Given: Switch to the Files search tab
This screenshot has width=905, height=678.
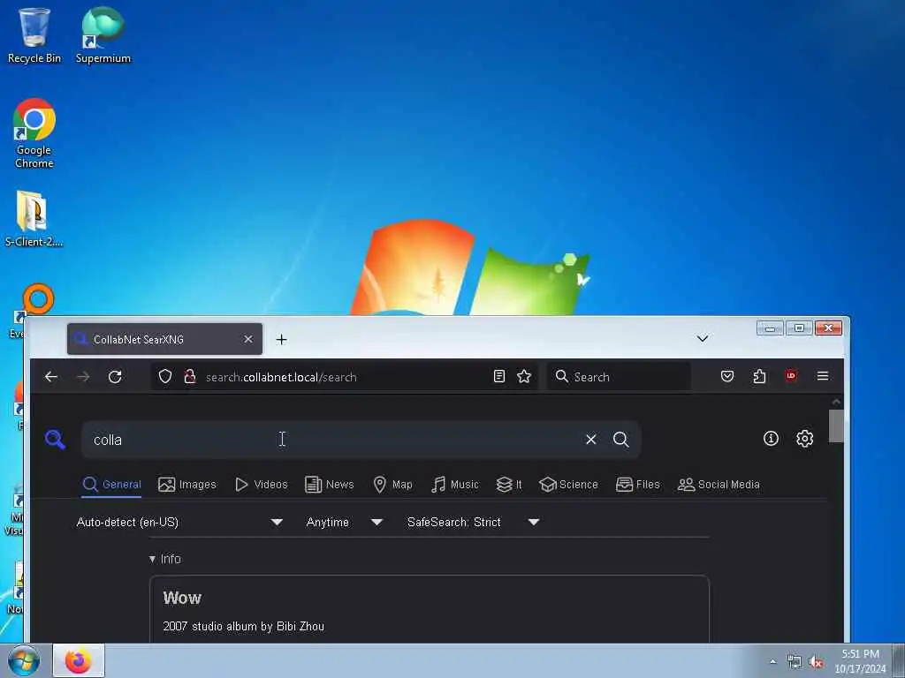Looking at the screenshot, I should [638, 485].
